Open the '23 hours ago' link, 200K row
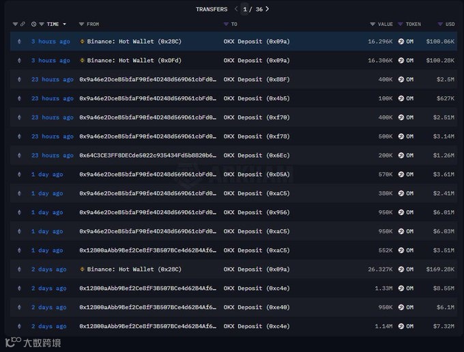Viewport: 464px width, 352px height. (53, 156)
